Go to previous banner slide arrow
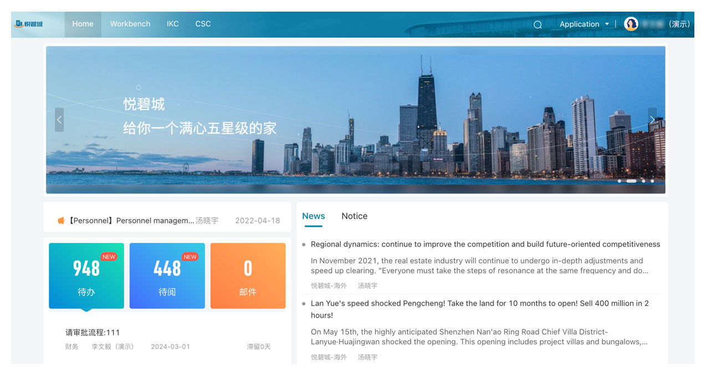Viewport: 706px width, 374px height. [x=59, y=120]
